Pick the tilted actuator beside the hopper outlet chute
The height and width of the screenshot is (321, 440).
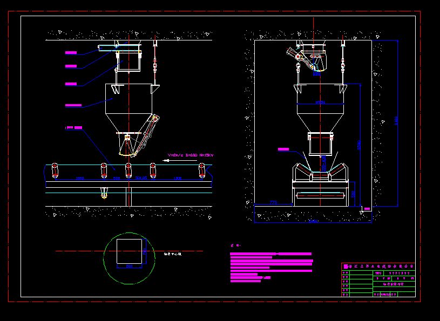[146, 135]
